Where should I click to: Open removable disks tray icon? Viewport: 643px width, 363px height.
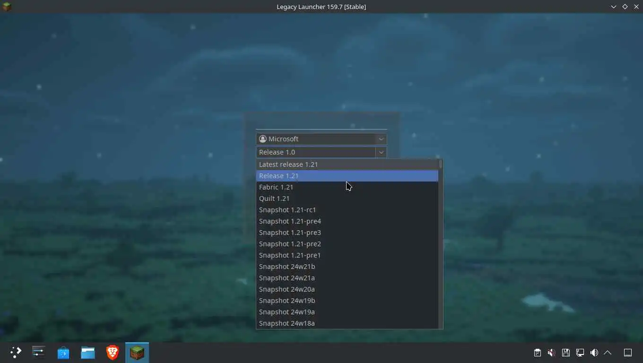[565, 353]
